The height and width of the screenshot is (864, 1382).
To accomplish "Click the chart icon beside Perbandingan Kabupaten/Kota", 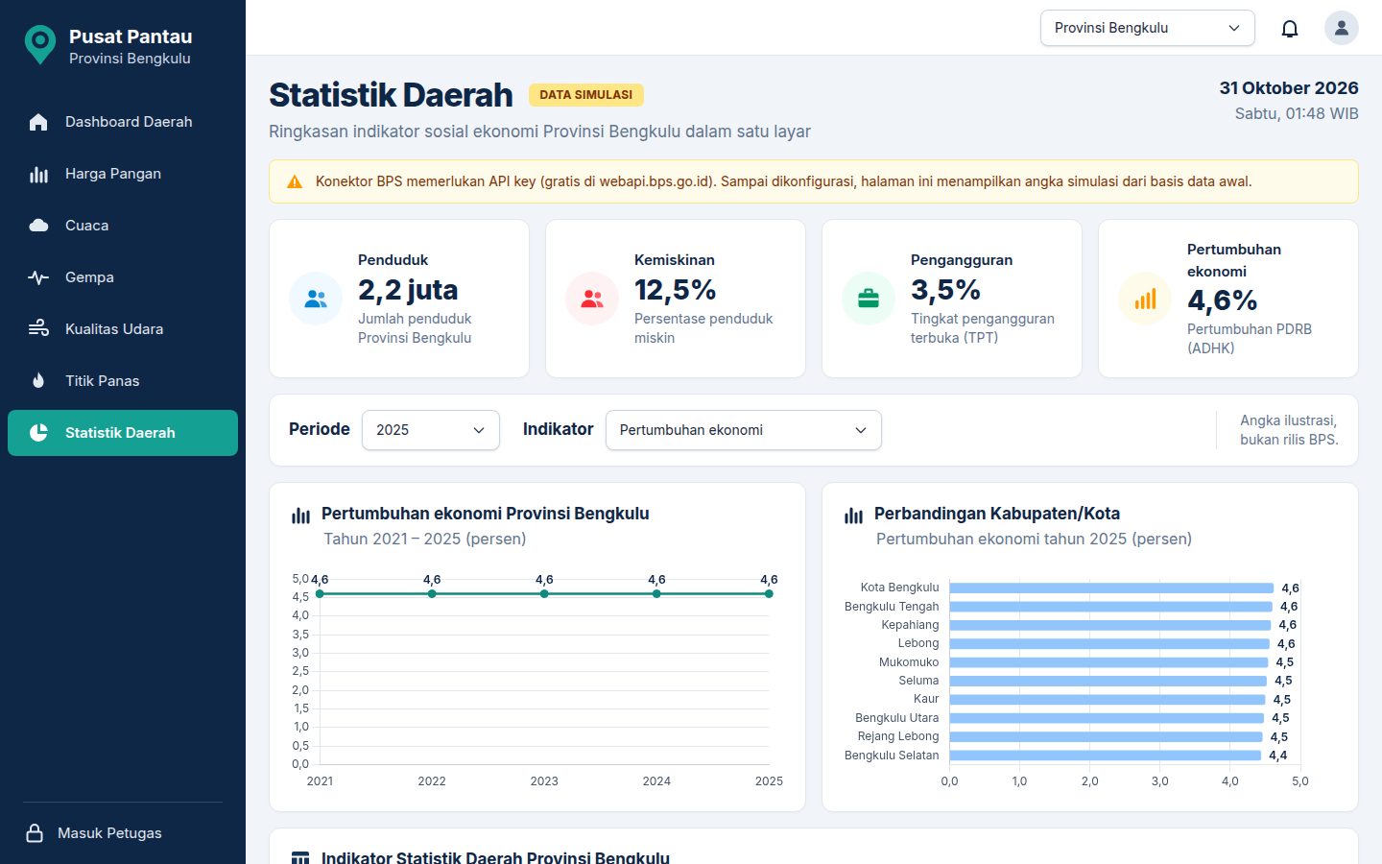I will pos(853,516).
